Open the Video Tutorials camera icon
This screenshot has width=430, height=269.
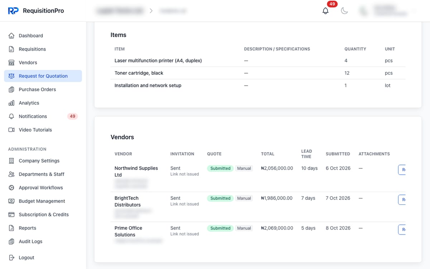point(11,130)
